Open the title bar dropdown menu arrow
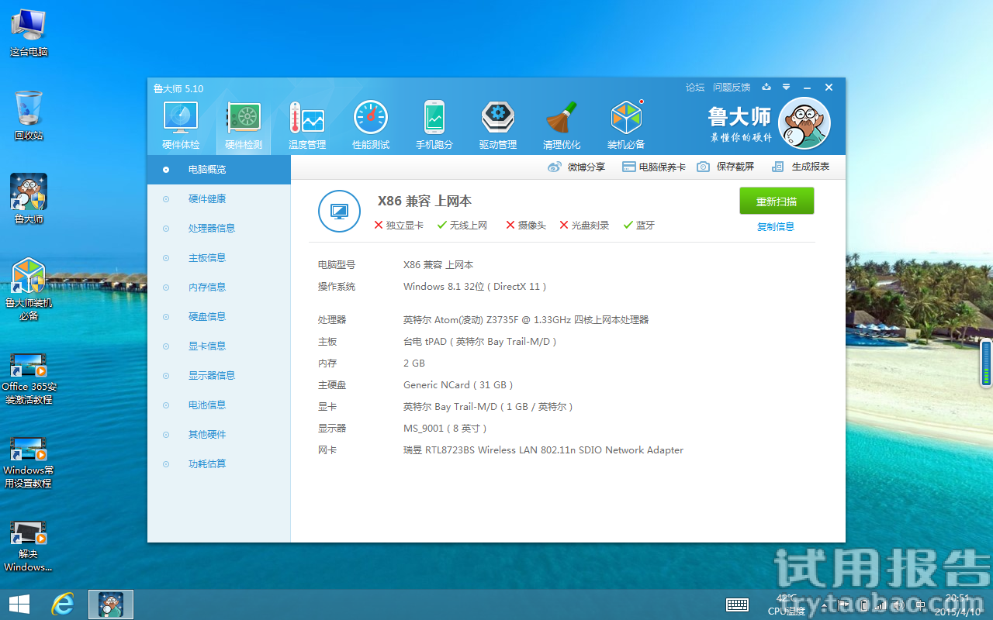 (x=787, y=88)
